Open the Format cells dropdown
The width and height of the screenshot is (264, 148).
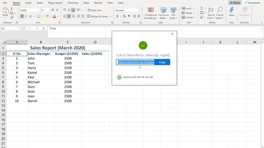188,17
